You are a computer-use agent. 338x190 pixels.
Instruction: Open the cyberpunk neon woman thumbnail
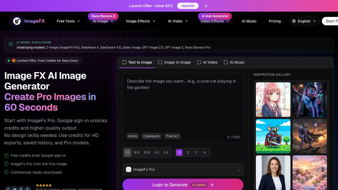tap(310, 99)
